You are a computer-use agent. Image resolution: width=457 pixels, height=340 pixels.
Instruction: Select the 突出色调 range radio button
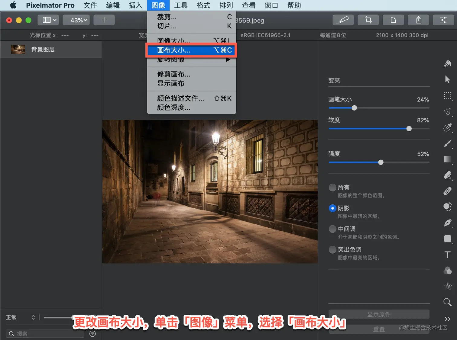coord(332,250)
